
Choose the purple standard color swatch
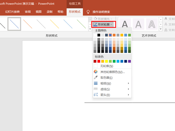point(129,61)
